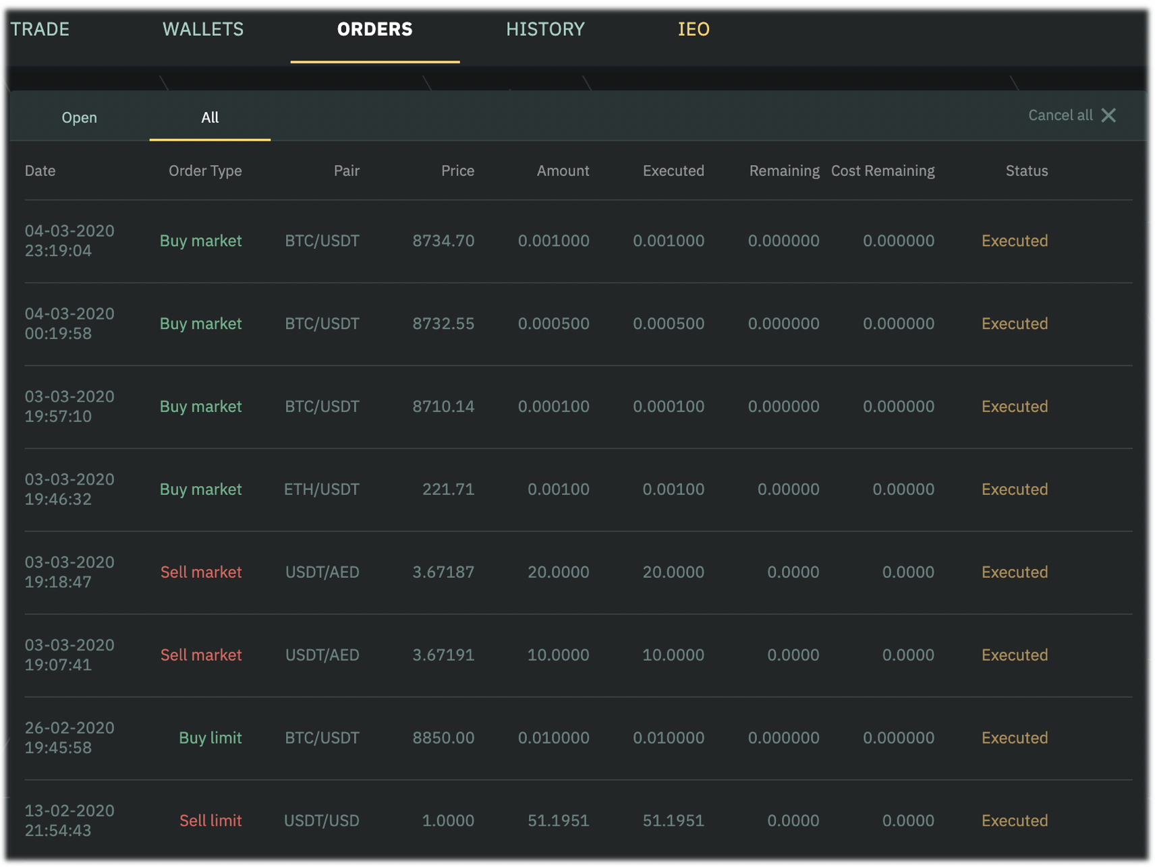Click the Remaining column header
The height and width of the screenshot is (867, 1155).
[784, 171]
